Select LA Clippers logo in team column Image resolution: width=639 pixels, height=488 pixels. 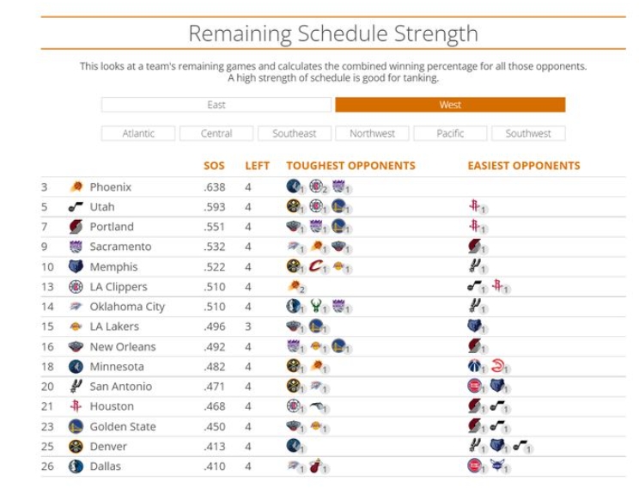76,287
